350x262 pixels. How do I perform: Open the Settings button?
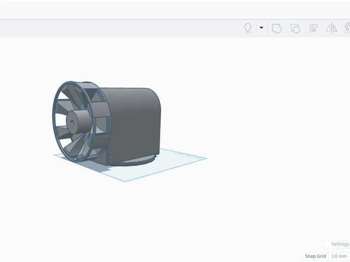tap(337, 244)
